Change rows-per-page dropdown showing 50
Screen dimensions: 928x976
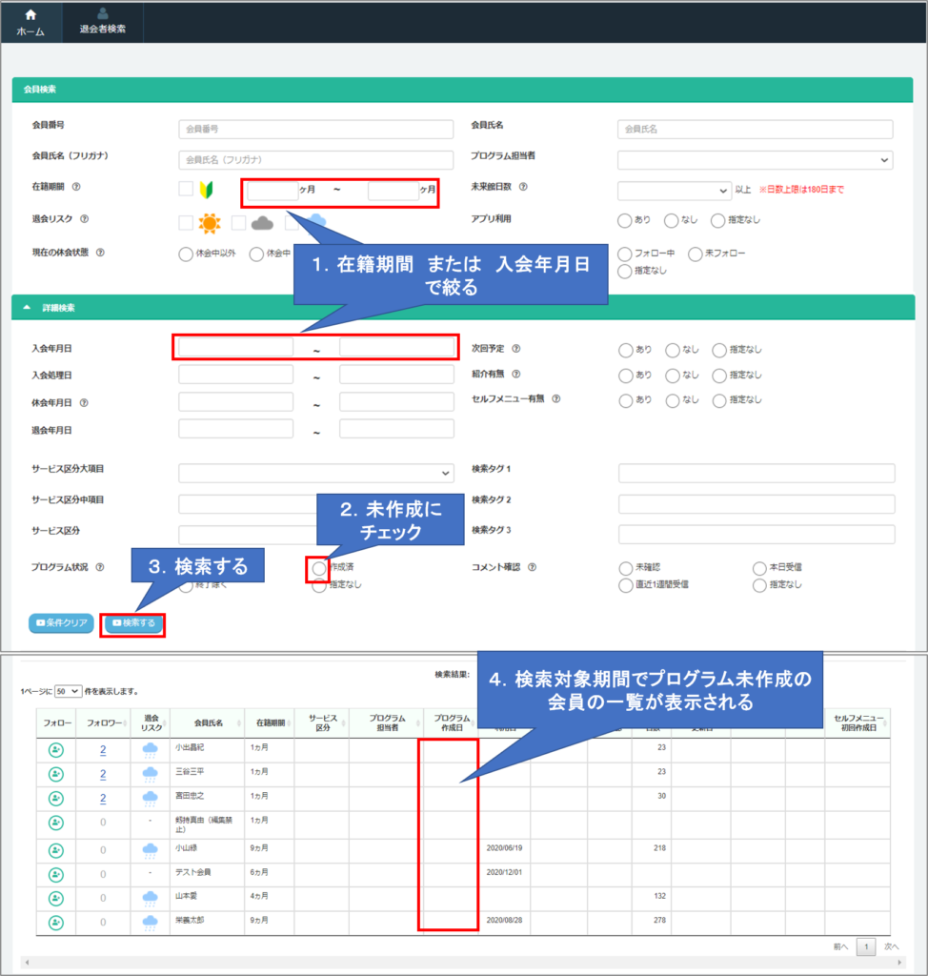(x=69, y=691)
